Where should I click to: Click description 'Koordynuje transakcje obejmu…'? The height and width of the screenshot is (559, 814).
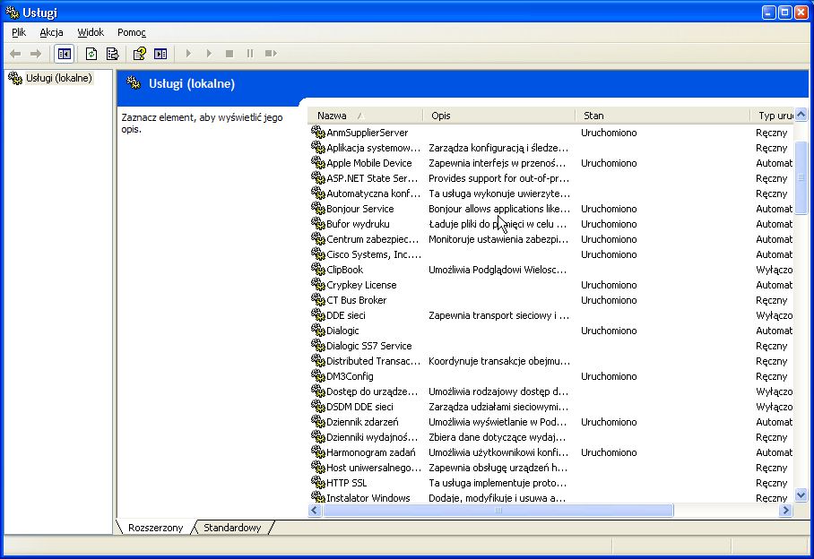498,361
